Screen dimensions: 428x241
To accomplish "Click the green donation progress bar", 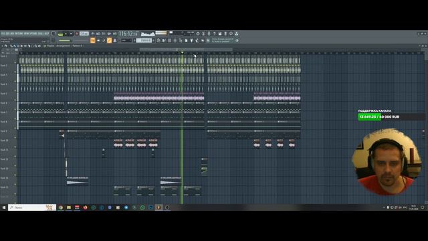I will [x=370, y=117].
